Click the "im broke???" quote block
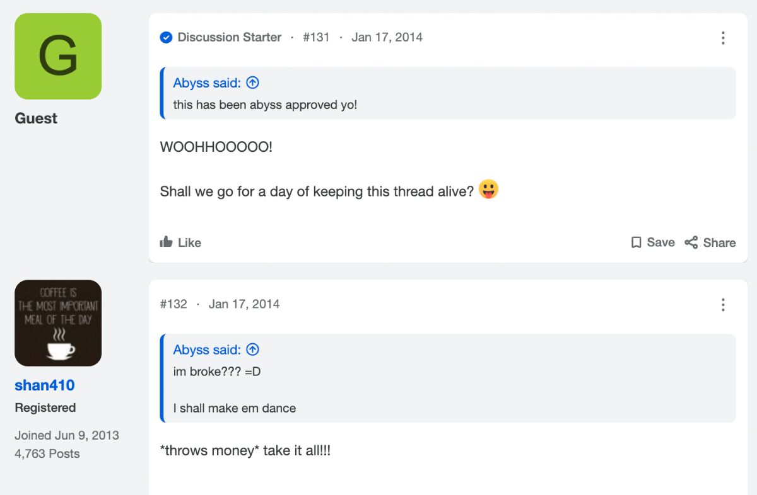Viewport: 757px width, 495px height. [x=448, y=378]
